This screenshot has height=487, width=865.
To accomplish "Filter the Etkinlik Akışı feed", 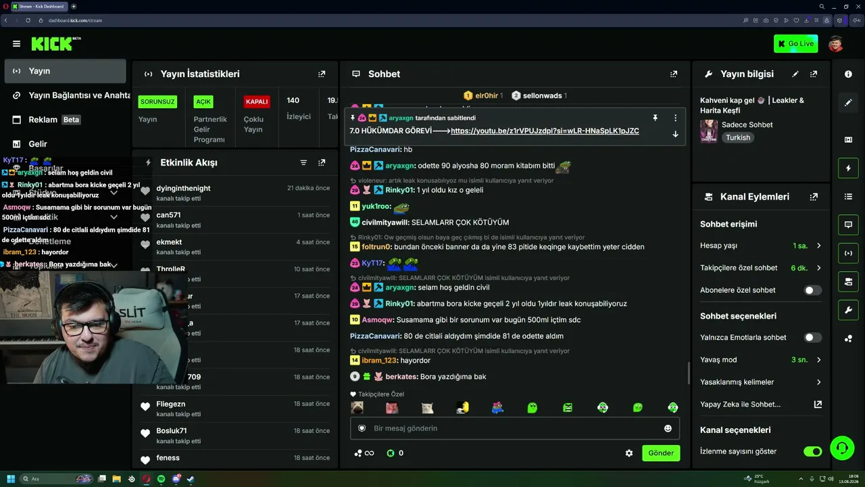I will (303, 162).
